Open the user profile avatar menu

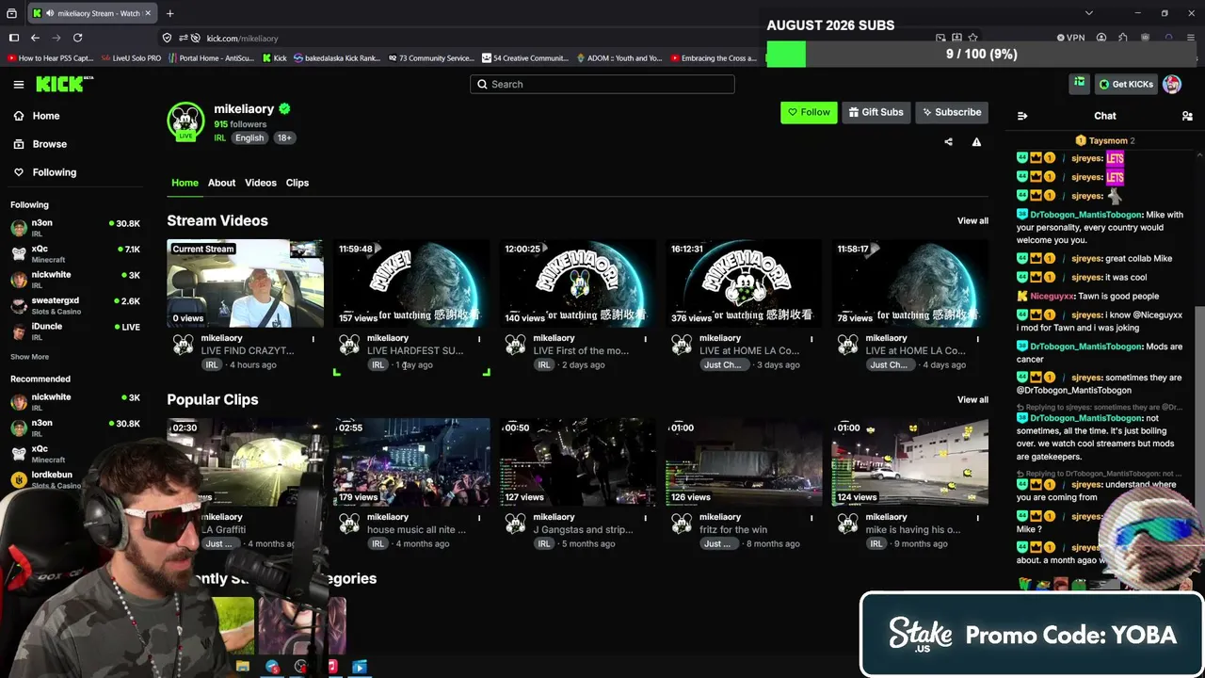click(1172, 84)
